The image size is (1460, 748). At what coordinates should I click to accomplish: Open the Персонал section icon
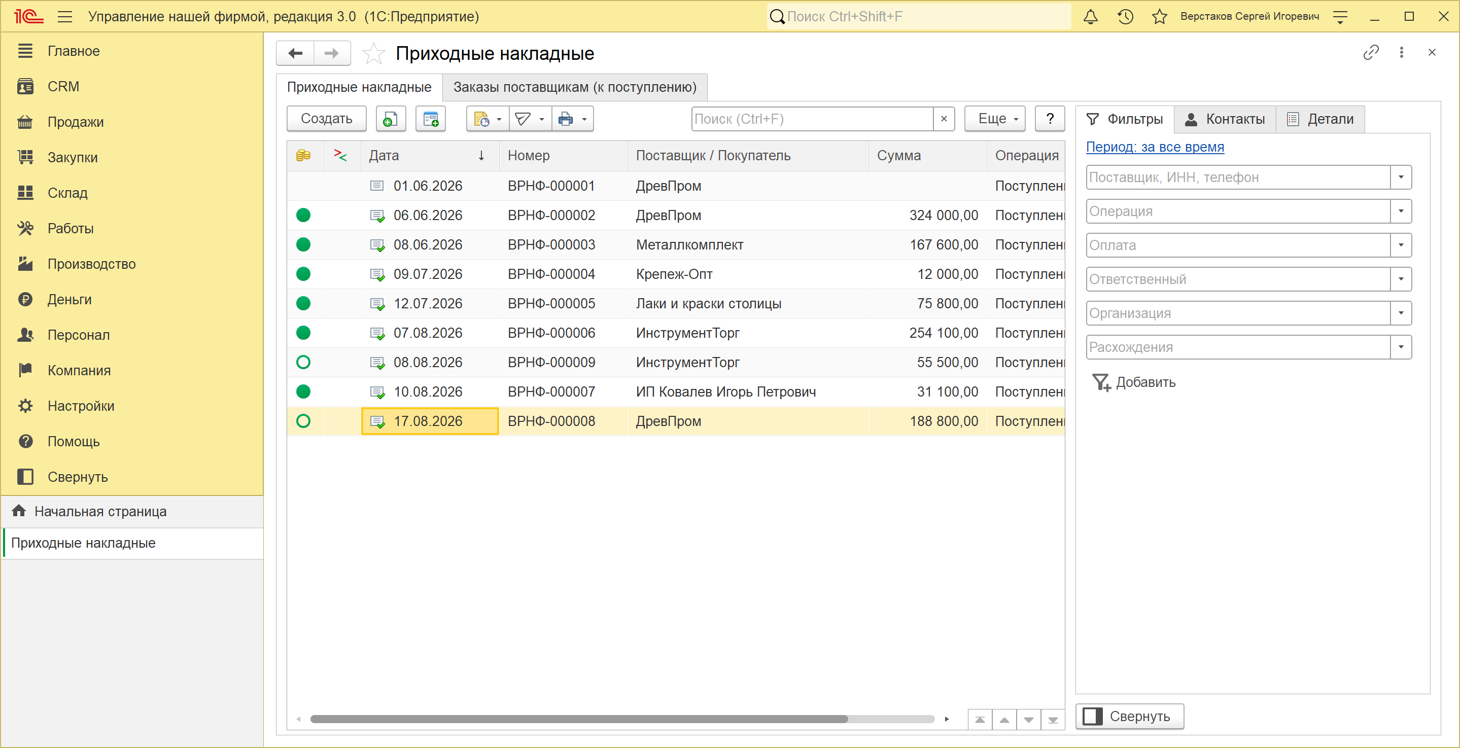pos(25,335)
